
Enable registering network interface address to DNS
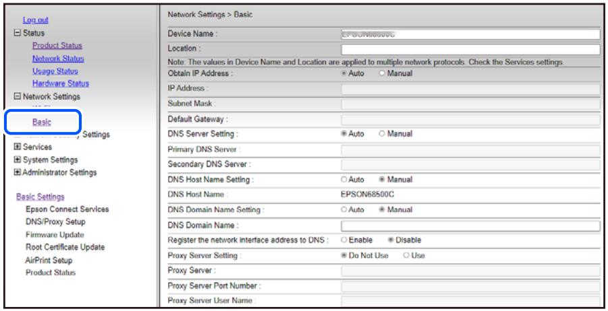[x=343, y=240]
